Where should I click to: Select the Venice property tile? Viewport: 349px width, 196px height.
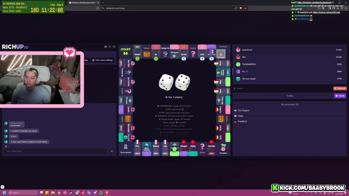[x=223, y=63]
